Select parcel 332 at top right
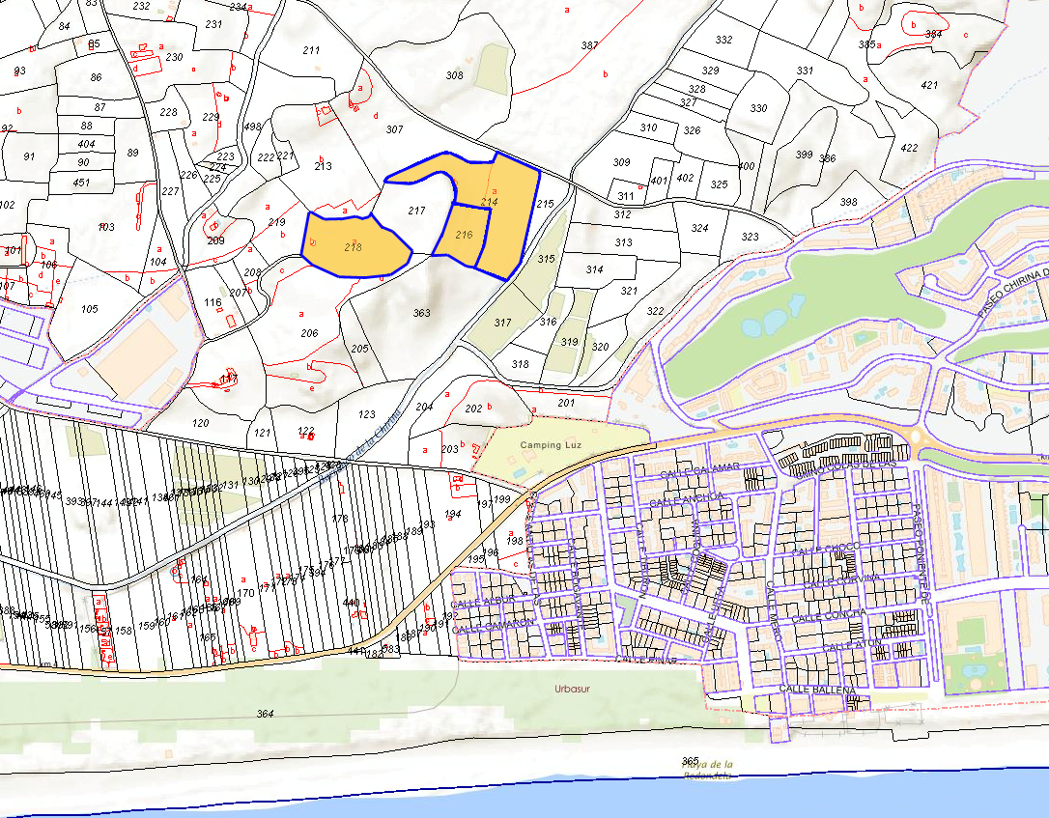 (723, 40)
